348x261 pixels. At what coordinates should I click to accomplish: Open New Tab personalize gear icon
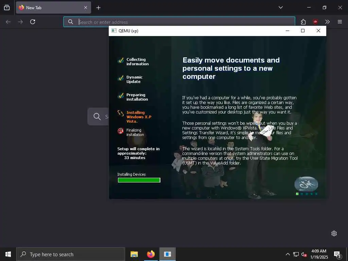(x=334, y=233)
